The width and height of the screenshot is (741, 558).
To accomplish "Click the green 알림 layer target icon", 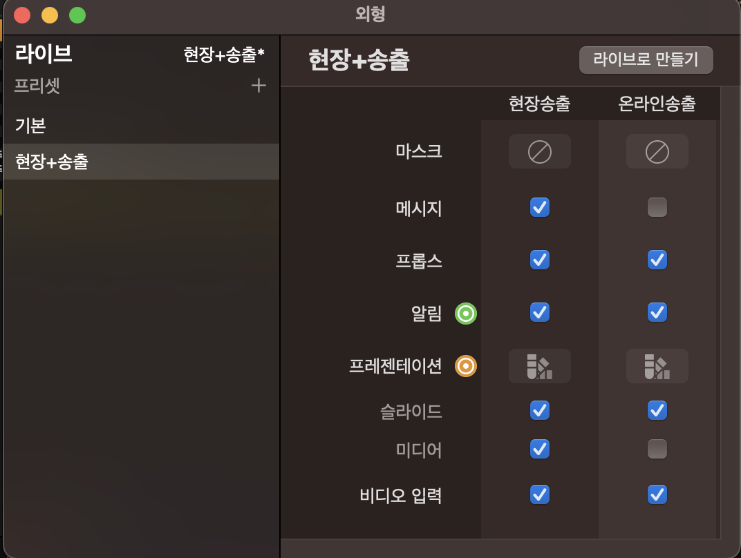I will click(x=465, y=314).
